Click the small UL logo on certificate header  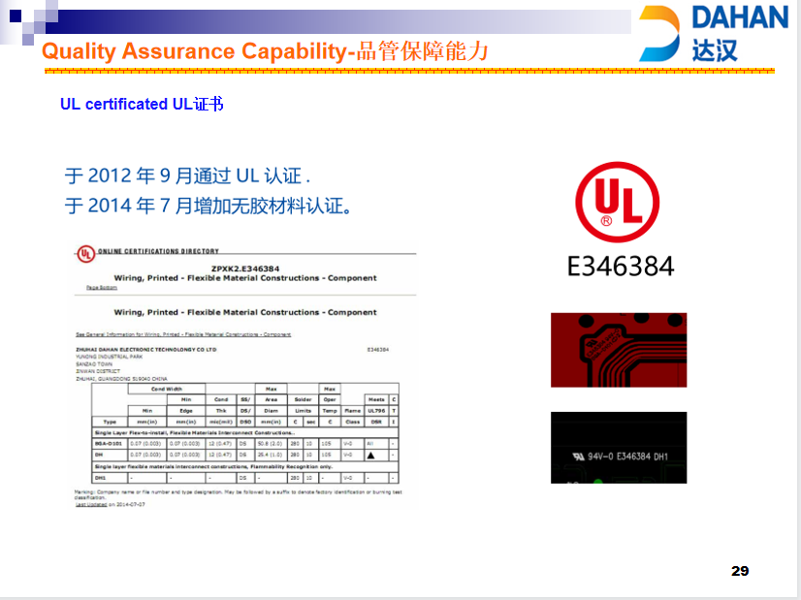coord(86,254)
